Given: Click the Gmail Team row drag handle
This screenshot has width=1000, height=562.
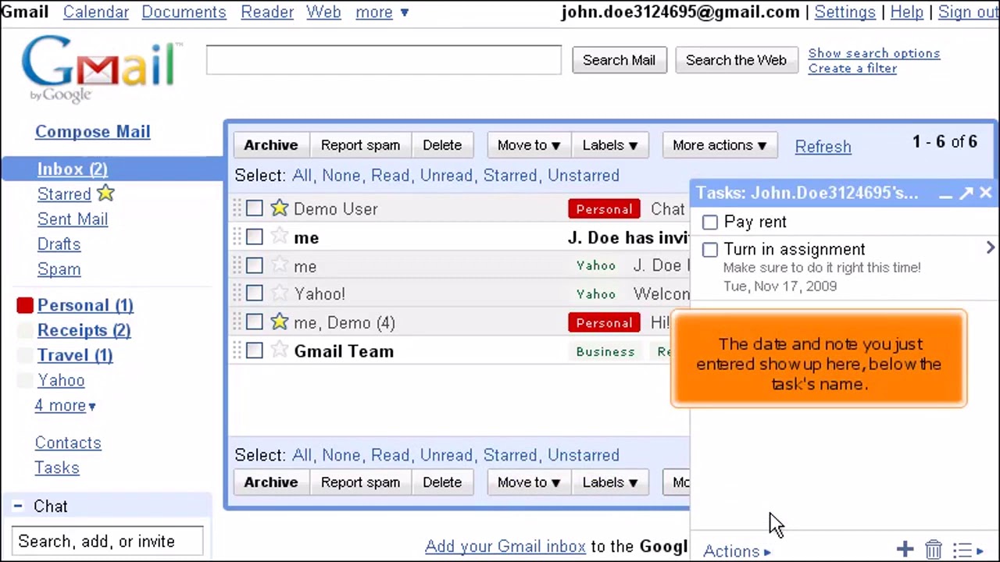Looking at the screenshot, I should [237, 350].
